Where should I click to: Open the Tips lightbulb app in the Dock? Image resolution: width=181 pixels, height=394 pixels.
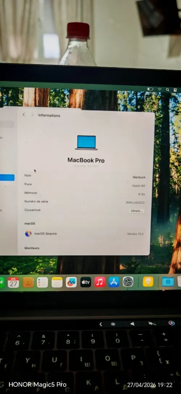click(x=148, y=282)
